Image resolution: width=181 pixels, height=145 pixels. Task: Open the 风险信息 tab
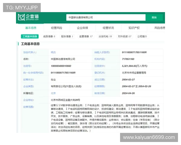(x=160, y=28)
